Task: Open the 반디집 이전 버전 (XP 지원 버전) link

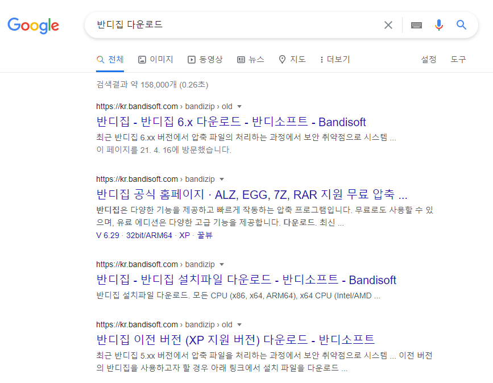Action: click(235, 340)
